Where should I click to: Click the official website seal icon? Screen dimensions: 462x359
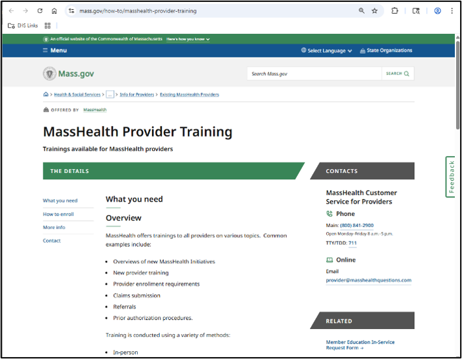(46, 39)
